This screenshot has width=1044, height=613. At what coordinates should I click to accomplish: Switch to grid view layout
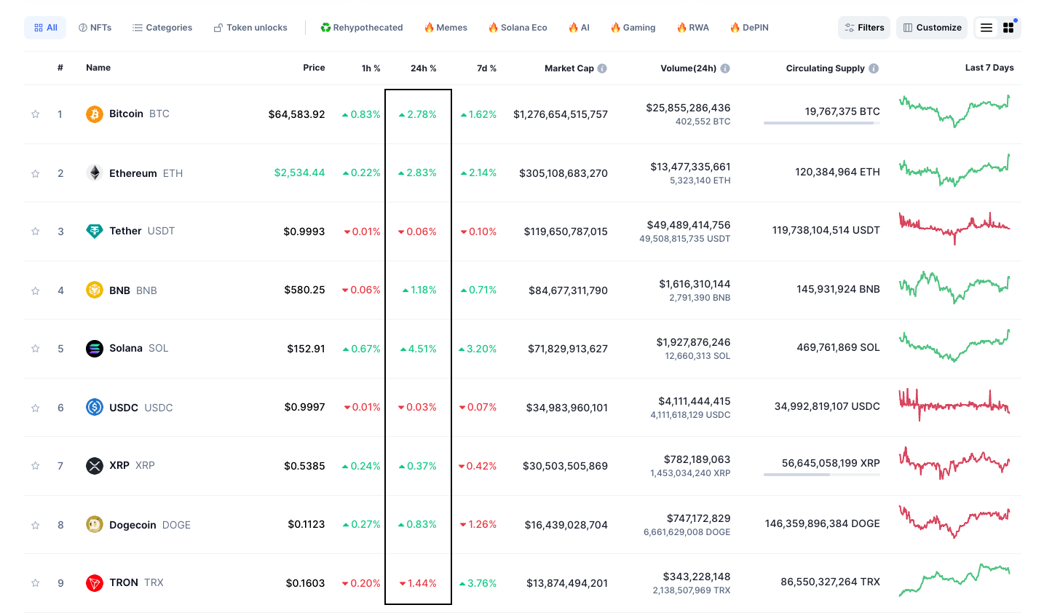coord(1008,28)
